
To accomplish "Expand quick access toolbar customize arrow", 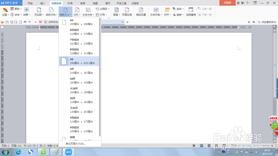I will point(36,22).
